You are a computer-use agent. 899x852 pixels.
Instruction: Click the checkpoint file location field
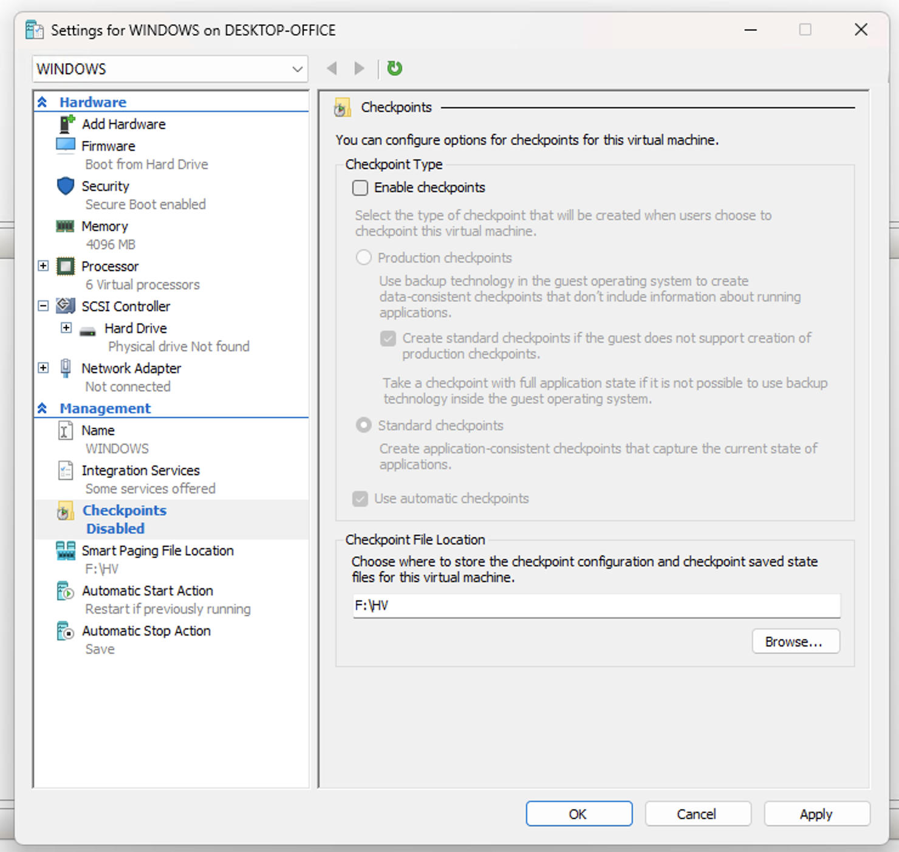tap(596, 606)
